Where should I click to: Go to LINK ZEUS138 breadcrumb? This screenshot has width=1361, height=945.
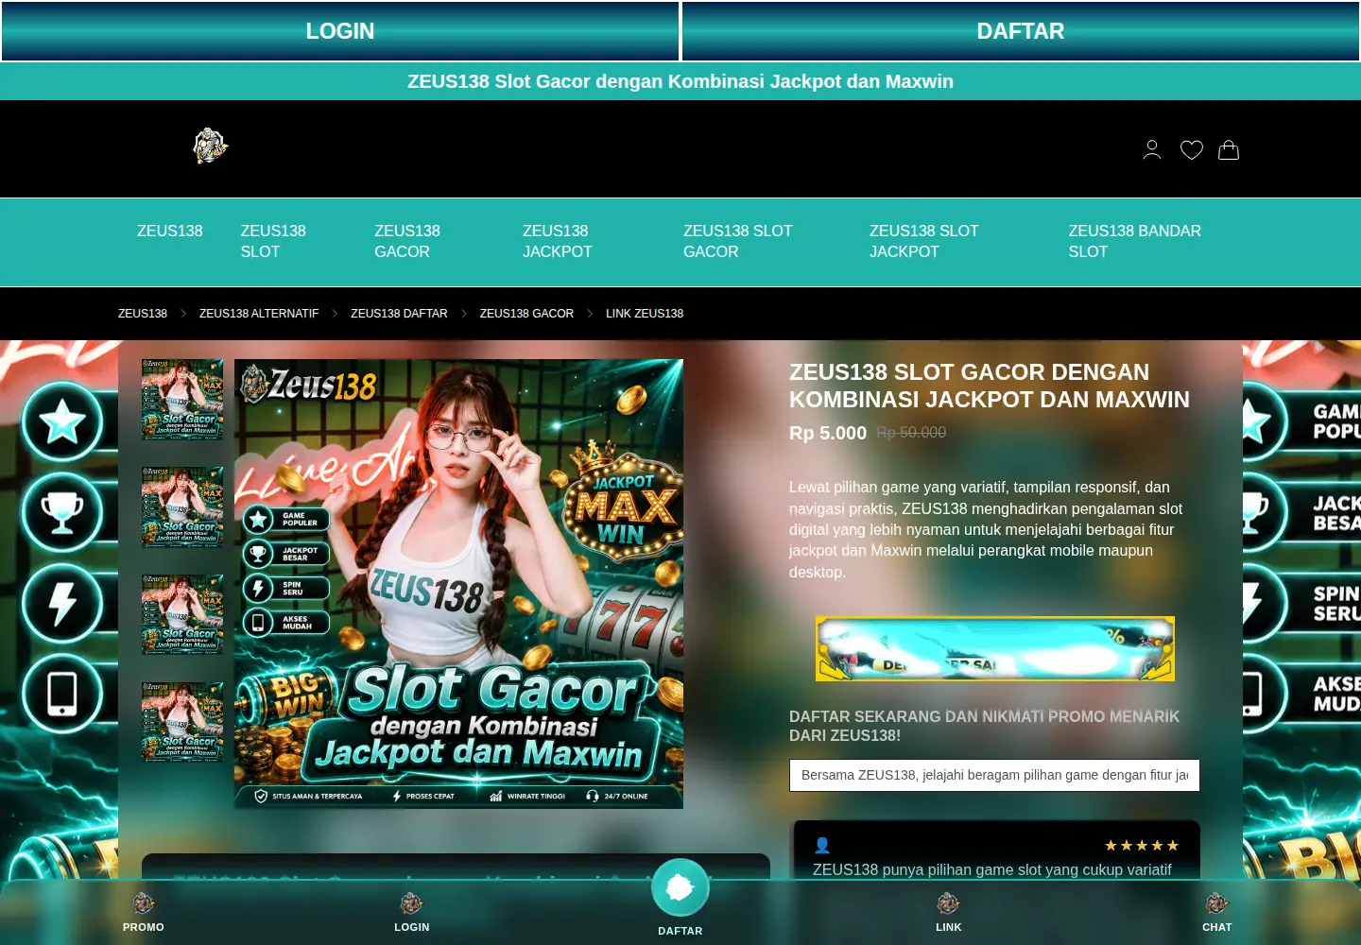pyautogui.click(x=645, y=313)
